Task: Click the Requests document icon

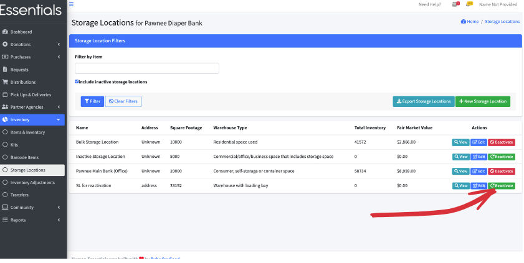Action: [x=5, y=70]
